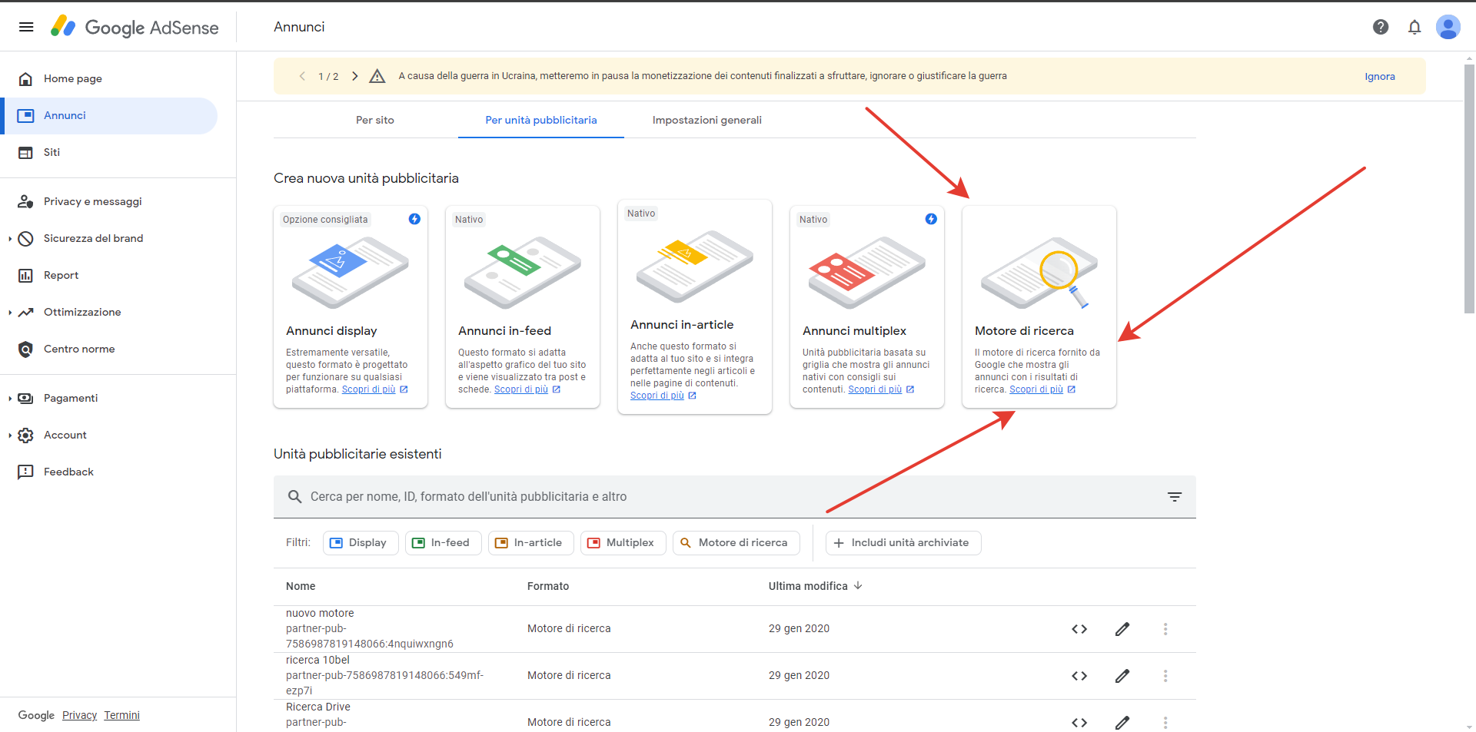Create an Annunci multiplex ad unit
The image size is (1476, 732).
pyautogui.click(x=867, y=306)
